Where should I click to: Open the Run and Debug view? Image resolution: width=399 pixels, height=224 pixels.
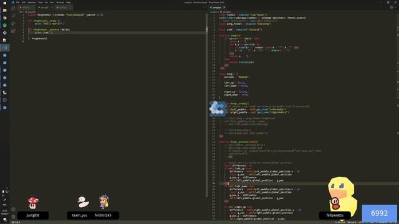(x=13, y=24)
